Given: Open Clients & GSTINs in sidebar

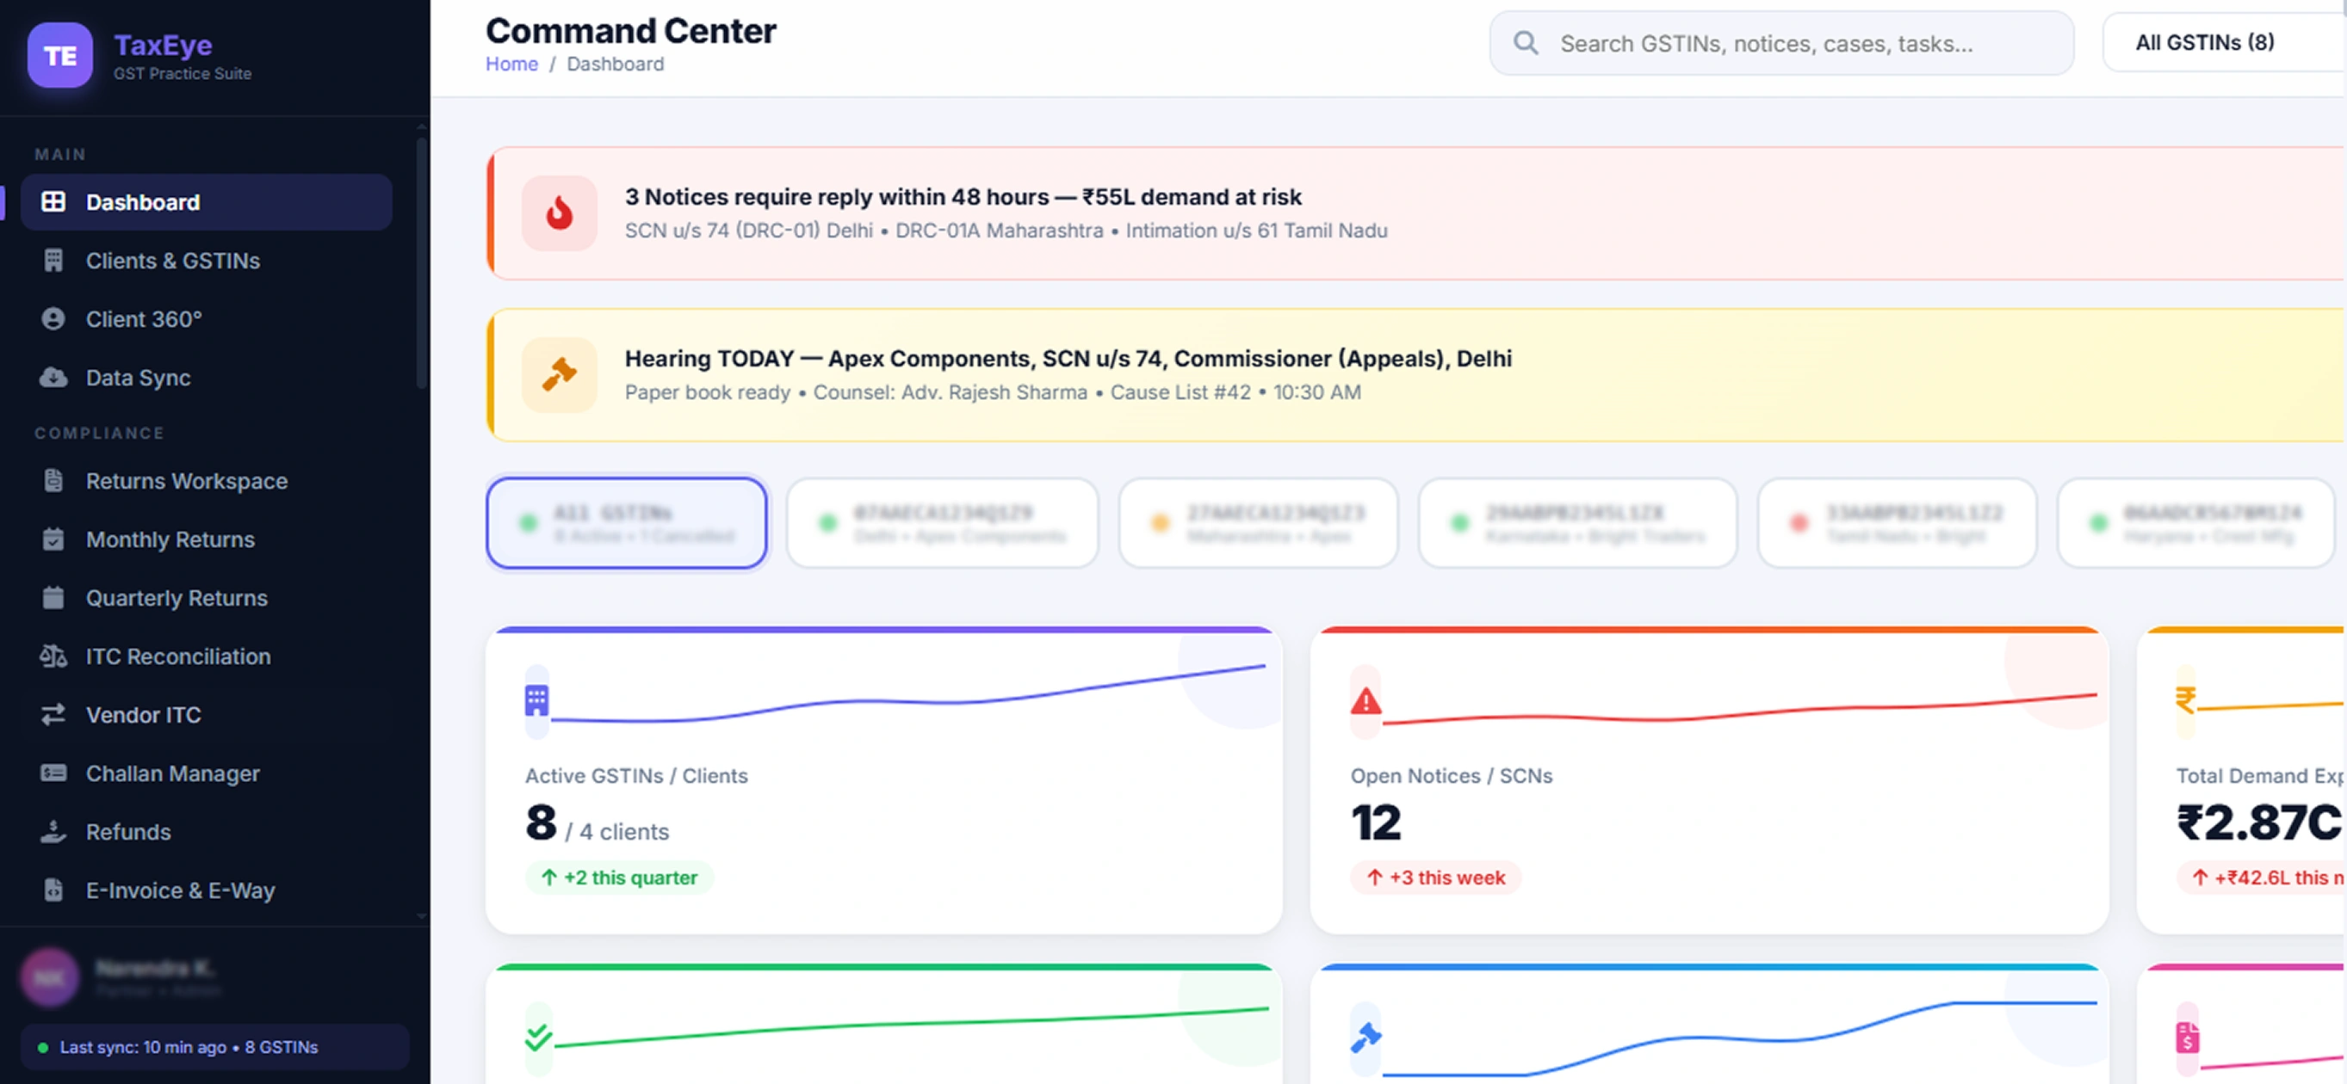Looking at the screenshot, I should pyautogui.click(x=172, y=261).
